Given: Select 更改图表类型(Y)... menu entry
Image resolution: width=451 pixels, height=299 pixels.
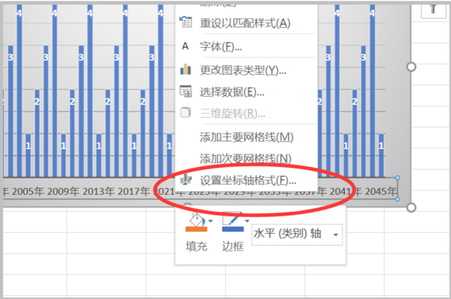Looking at the screenshot, I should click(x=247, y=70).
